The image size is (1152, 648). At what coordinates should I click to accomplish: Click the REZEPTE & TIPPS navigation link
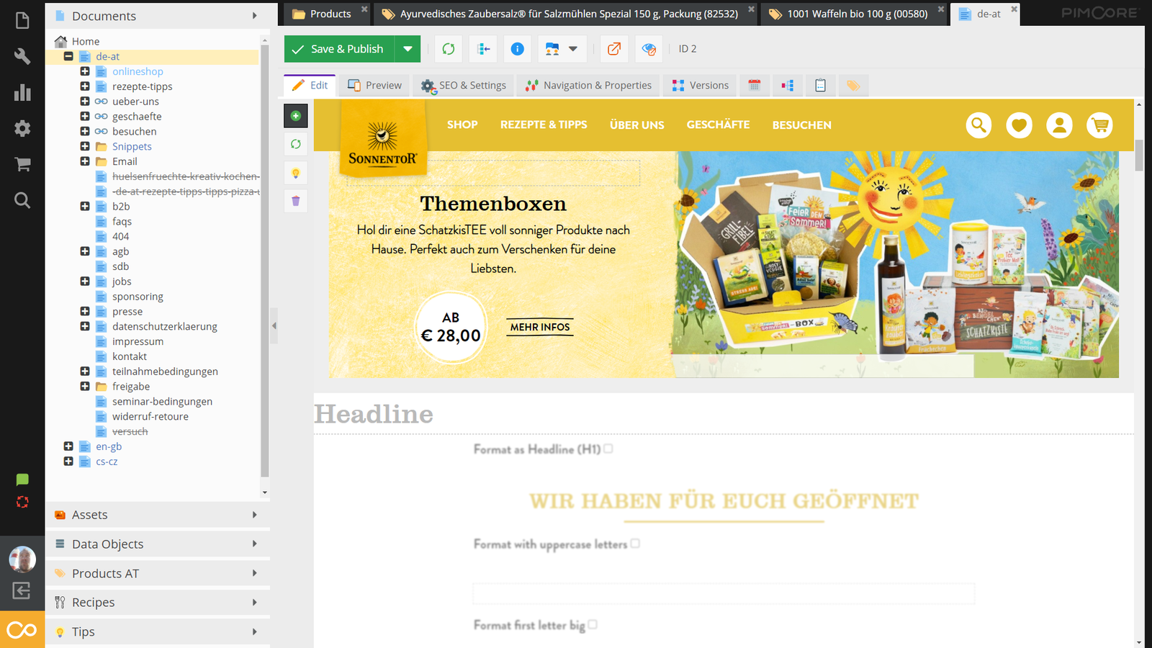(x=544, y=125)
